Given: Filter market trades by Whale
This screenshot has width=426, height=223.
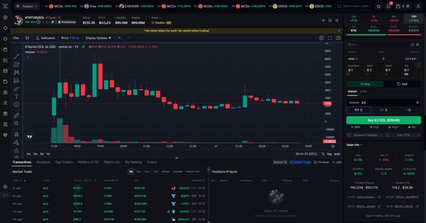Looking at the screenshot, I should (x=166, y=172).
